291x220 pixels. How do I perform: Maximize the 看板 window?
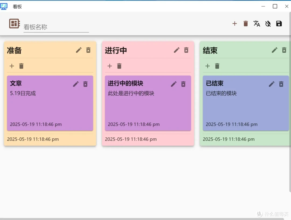pos(275,6)
